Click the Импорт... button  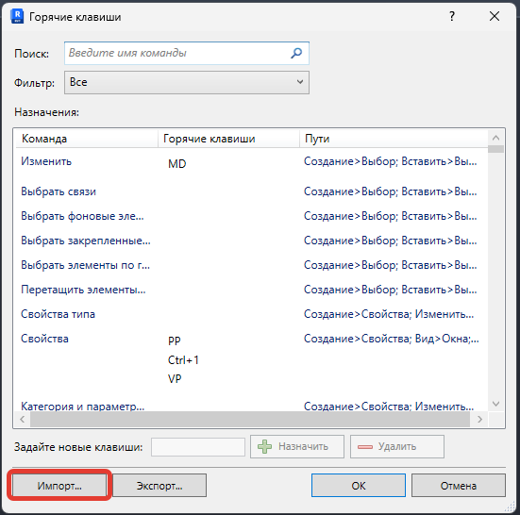click(x=59, y=486)
